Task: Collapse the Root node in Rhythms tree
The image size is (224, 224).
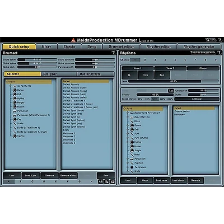Action: (125, 109)
